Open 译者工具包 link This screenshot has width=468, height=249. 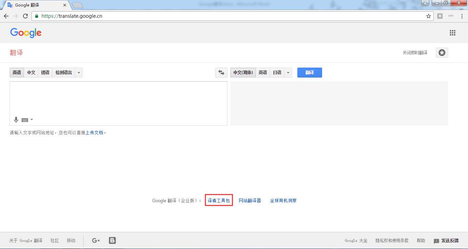[219, 200]
